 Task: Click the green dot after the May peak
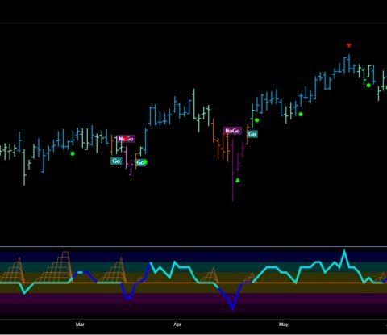pyautogui.click(x=368, y=86)
